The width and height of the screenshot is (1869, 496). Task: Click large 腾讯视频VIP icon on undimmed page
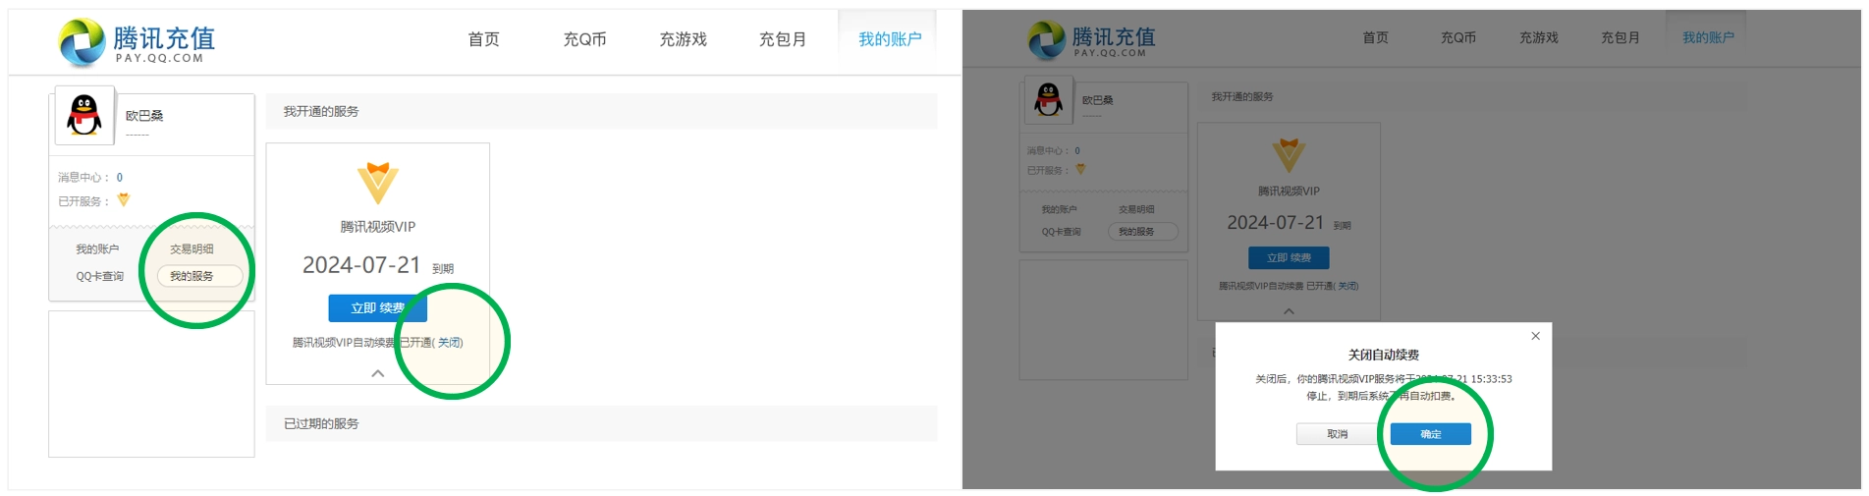[x=377, y=183]
